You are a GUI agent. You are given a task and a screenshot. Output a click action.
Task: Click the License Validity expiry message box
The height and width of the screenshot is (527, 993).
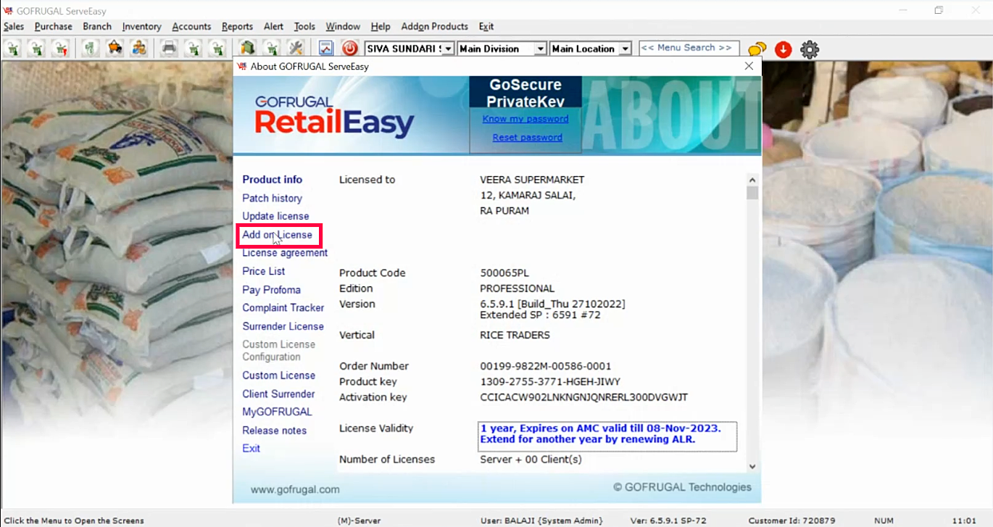[607, 436]
